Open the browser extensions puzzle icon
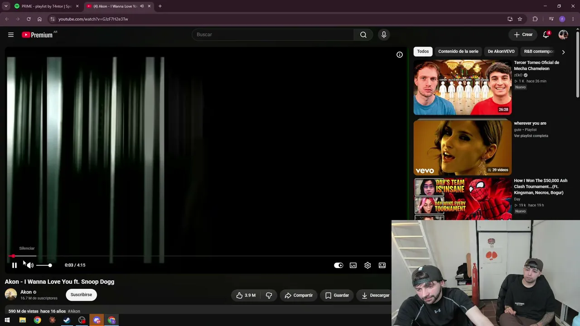This screenshot has width=580, height=326. [x=535, y=19]
